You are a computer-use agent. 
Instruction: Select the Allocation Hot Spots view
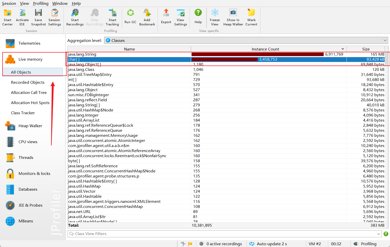(x=30, y=103)
